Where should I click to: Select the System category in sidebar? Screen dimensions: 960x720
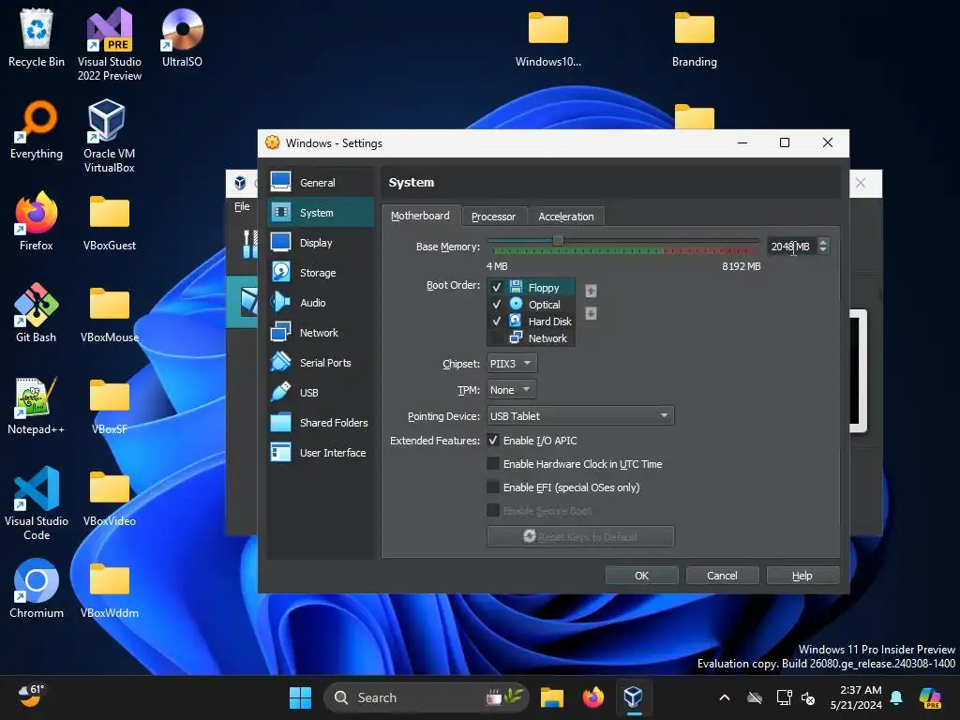coord(321,213)
